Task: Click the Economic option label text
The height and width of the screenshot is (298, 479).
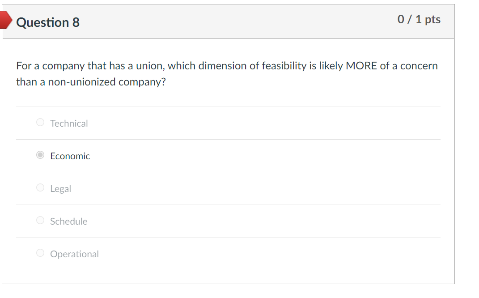Action: pyautogui.click(x=70, y=156)
